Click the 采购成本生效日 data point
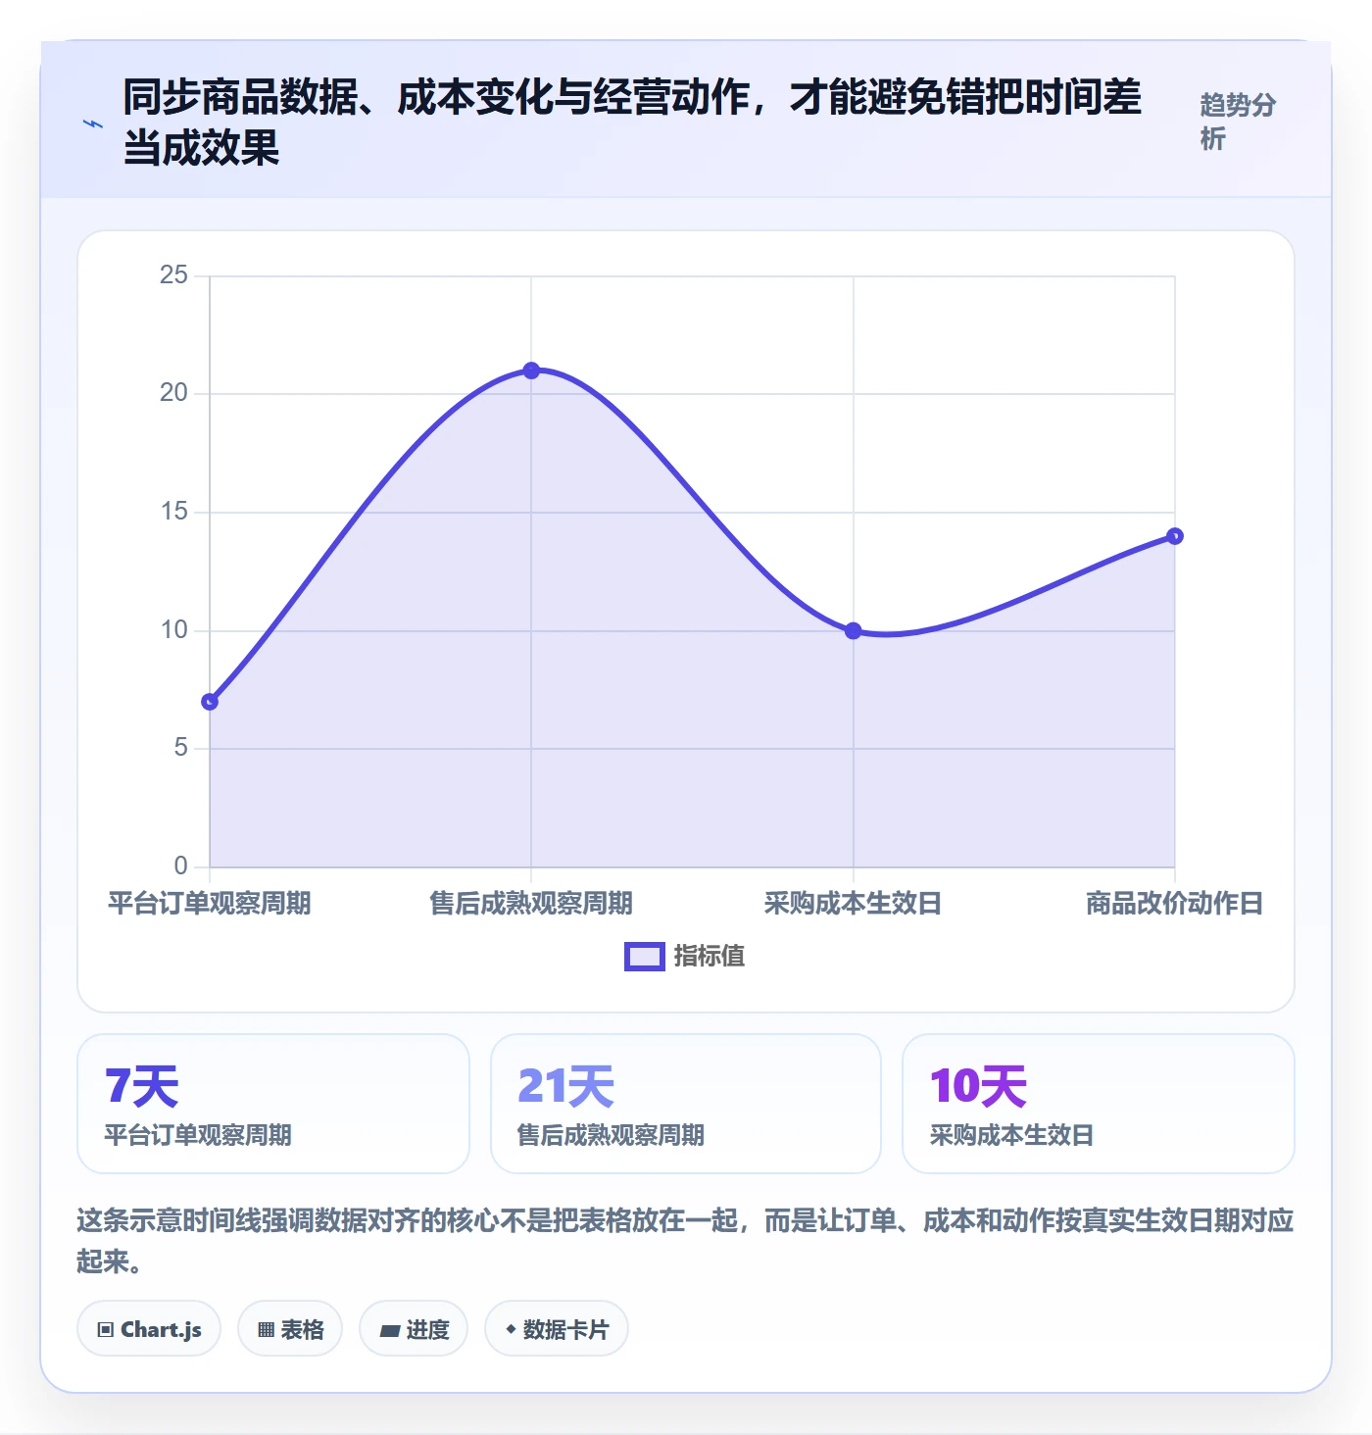The image size is (1372, 1435). [x=854, y=630]
